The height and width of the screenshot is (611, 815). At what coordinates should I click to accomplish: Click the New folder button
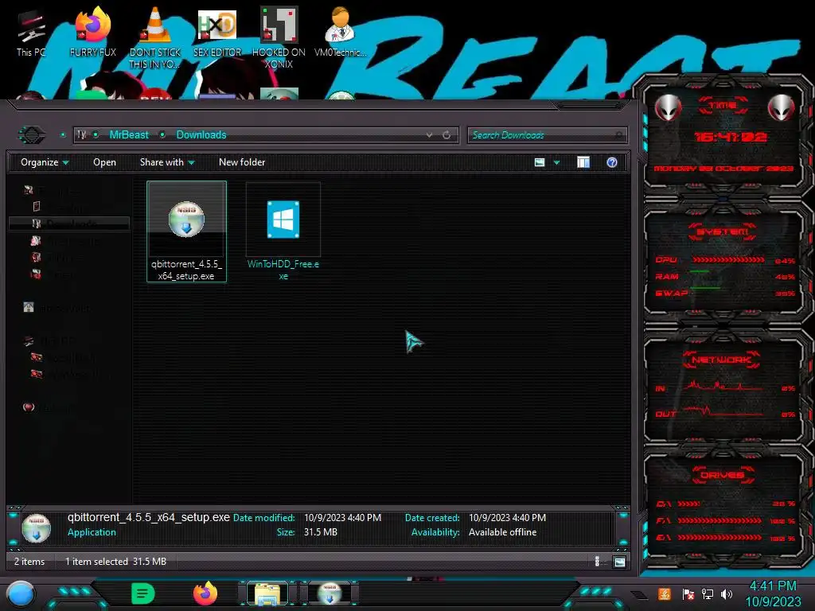242,162
